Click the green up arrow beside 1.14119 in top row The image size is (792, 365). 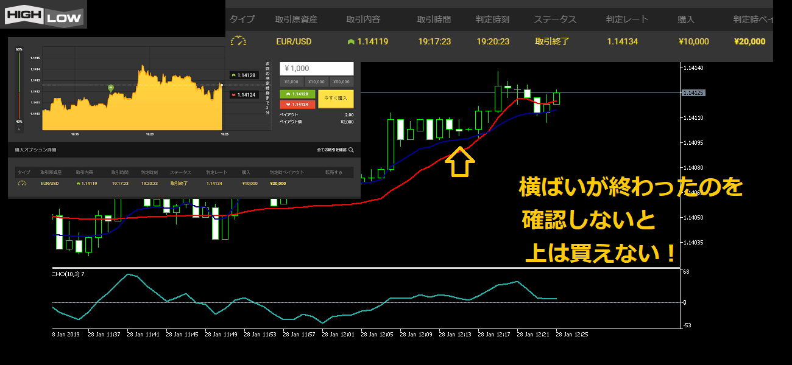[x=350, y=42]
